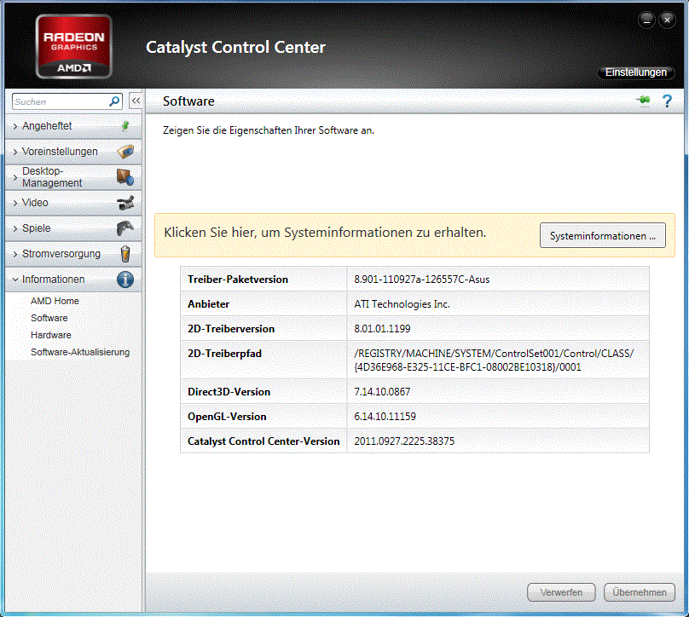Expand the Spiele section
Screen dimensions: 689x617
click(73, 228)
